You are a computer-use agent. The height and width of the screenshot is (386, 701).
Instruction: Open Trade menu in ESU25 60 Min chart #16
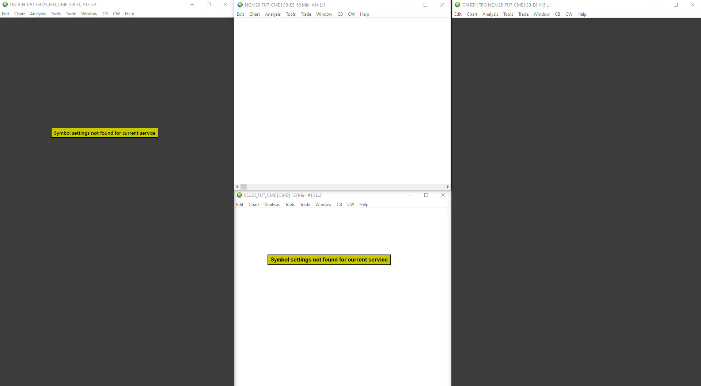click(305, 205)
